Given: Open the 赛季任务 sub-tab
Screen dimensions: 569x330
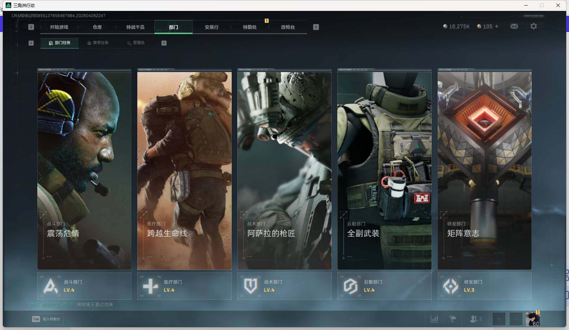Looking at the screenshot, I should click(x=98, y=43).
